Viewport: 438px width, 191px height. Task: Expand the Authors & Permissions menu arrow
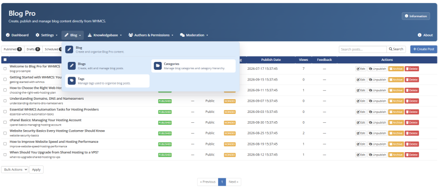coord(172,35)
